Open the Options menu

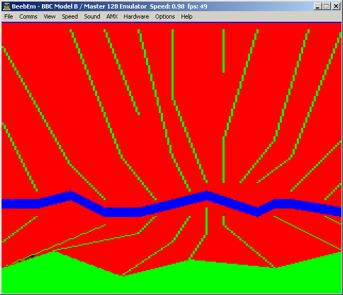coord(165,16)
